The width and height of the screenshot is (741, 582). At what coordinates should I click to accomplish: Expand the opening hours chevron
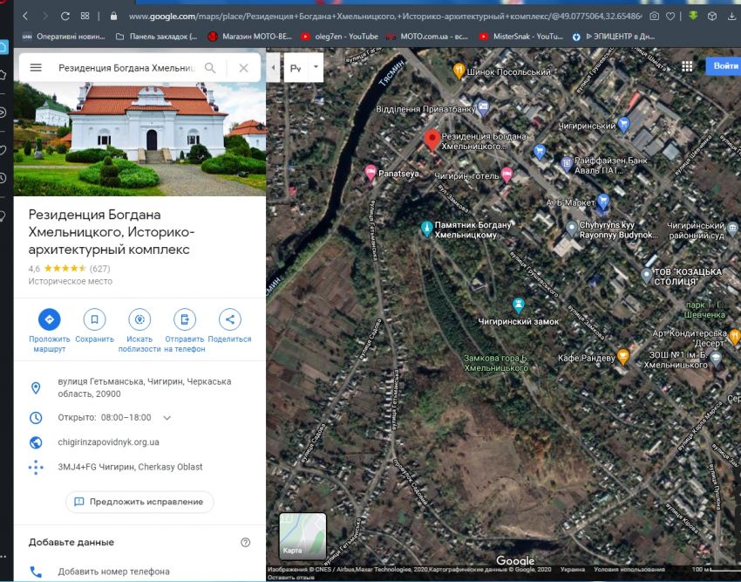tap(167, 418)
